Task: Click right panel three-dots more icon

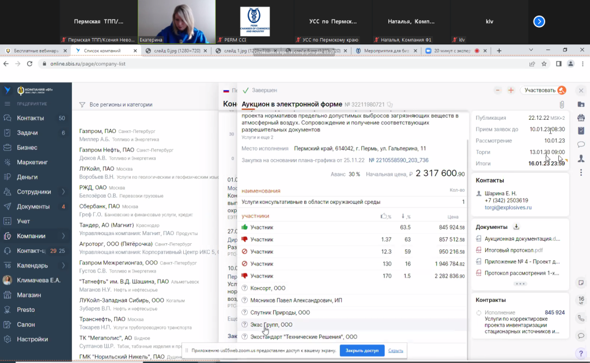Action: (581, 172)
